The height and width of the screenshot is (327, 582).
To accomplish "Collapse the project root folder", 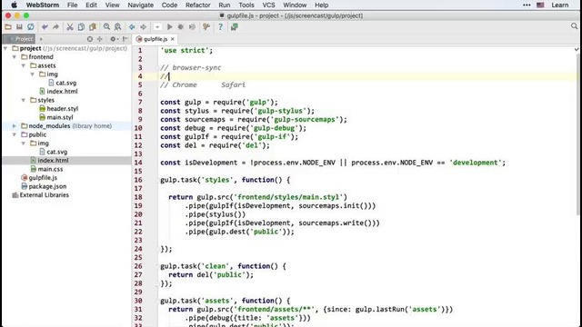I will [5, 48].
